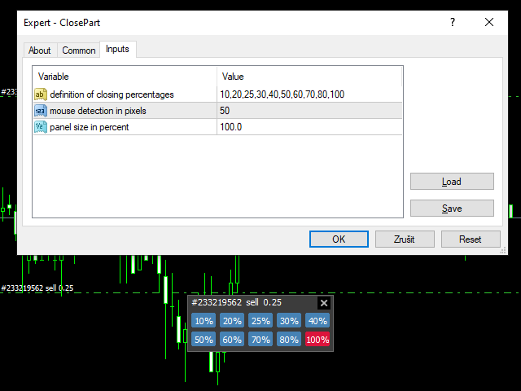Close 10% of the sell position
The width and height of the screenshot is (521, 391).
point(204,321)
